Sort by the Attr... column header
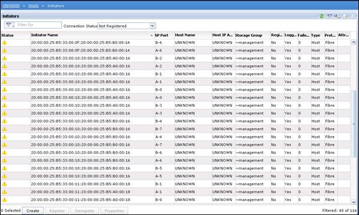Screen dimensions: 359x215 coord(344,35)
